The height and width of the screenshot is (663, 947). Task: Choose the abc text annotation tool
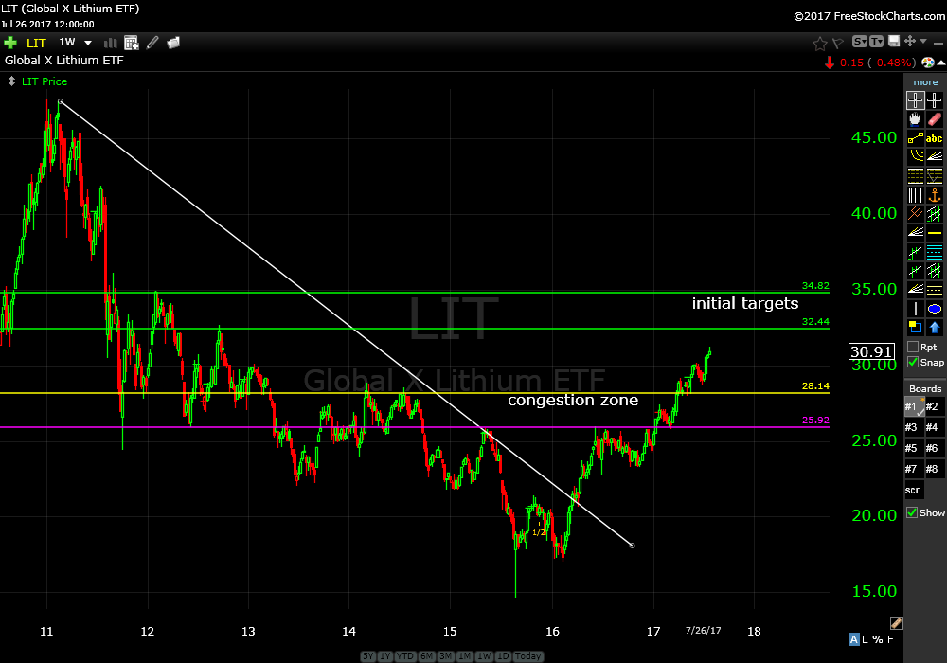(935, 138)
